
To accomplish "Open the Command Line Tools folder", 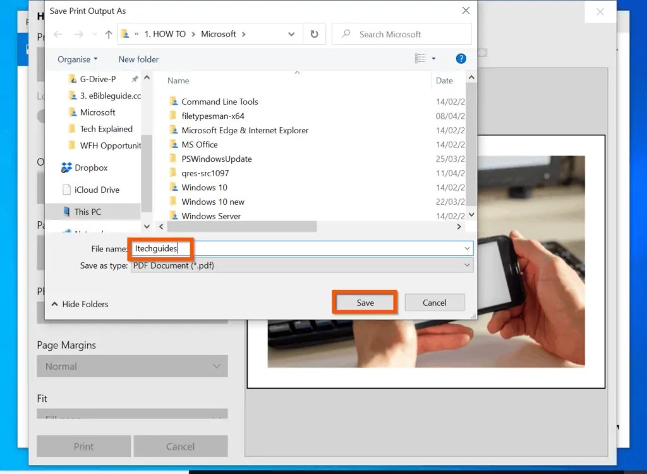I will tap(220, 101).
